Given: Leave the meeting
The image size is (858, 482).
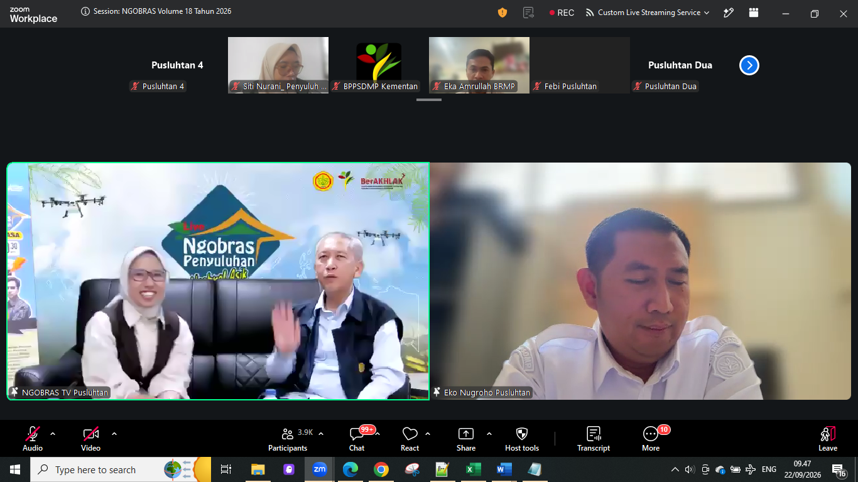Looking at the screenshot, I should [x=828, y=438].
